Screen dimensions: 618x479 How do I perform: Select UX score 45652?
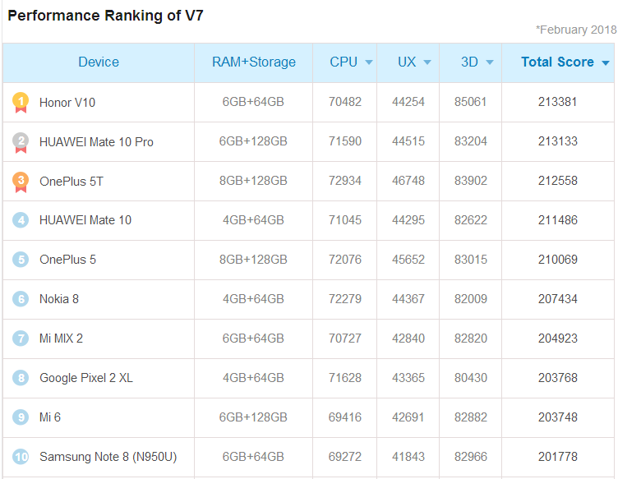tap(408, 260)
